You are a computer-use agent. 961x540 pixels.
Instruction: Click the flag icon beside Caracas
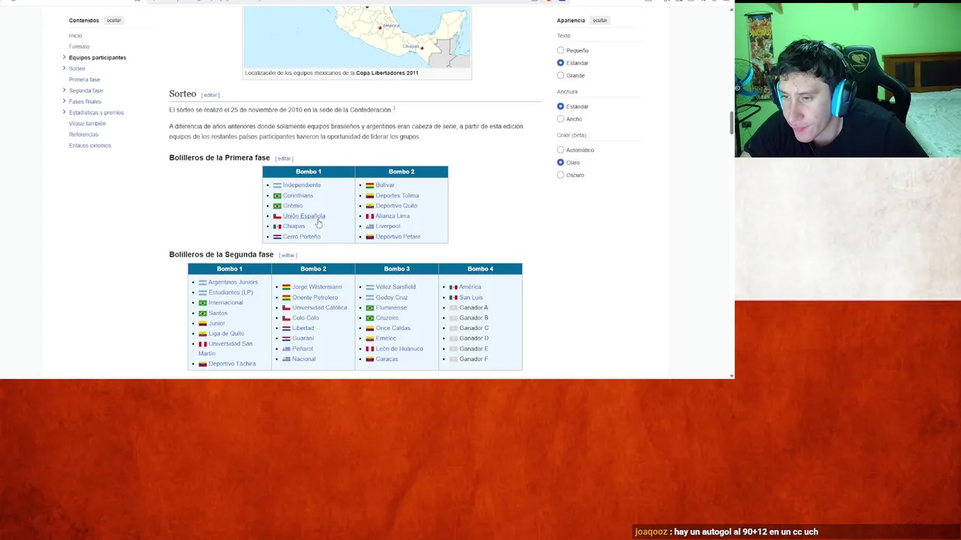pos(370,359)
